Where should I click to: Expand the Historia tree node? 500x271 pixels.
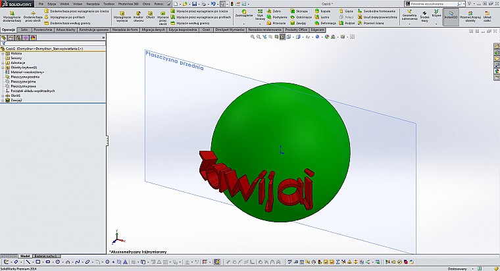pyautogui.click(x=3, y=53)
